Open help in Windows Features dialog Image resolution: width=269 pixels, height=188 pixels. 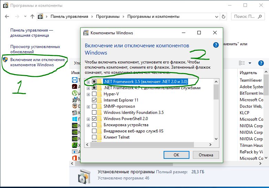[x=216, y=45]
